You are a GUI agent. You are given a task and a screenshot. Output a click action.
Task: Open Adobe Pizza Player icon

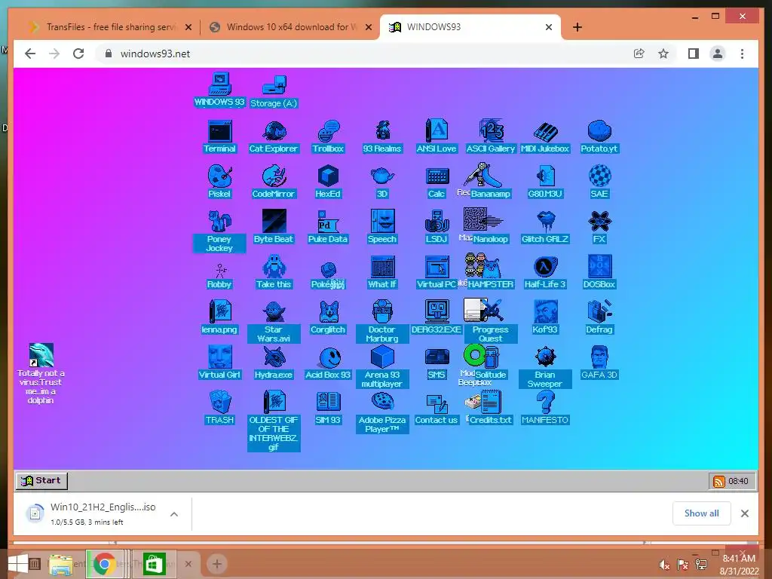382,412
